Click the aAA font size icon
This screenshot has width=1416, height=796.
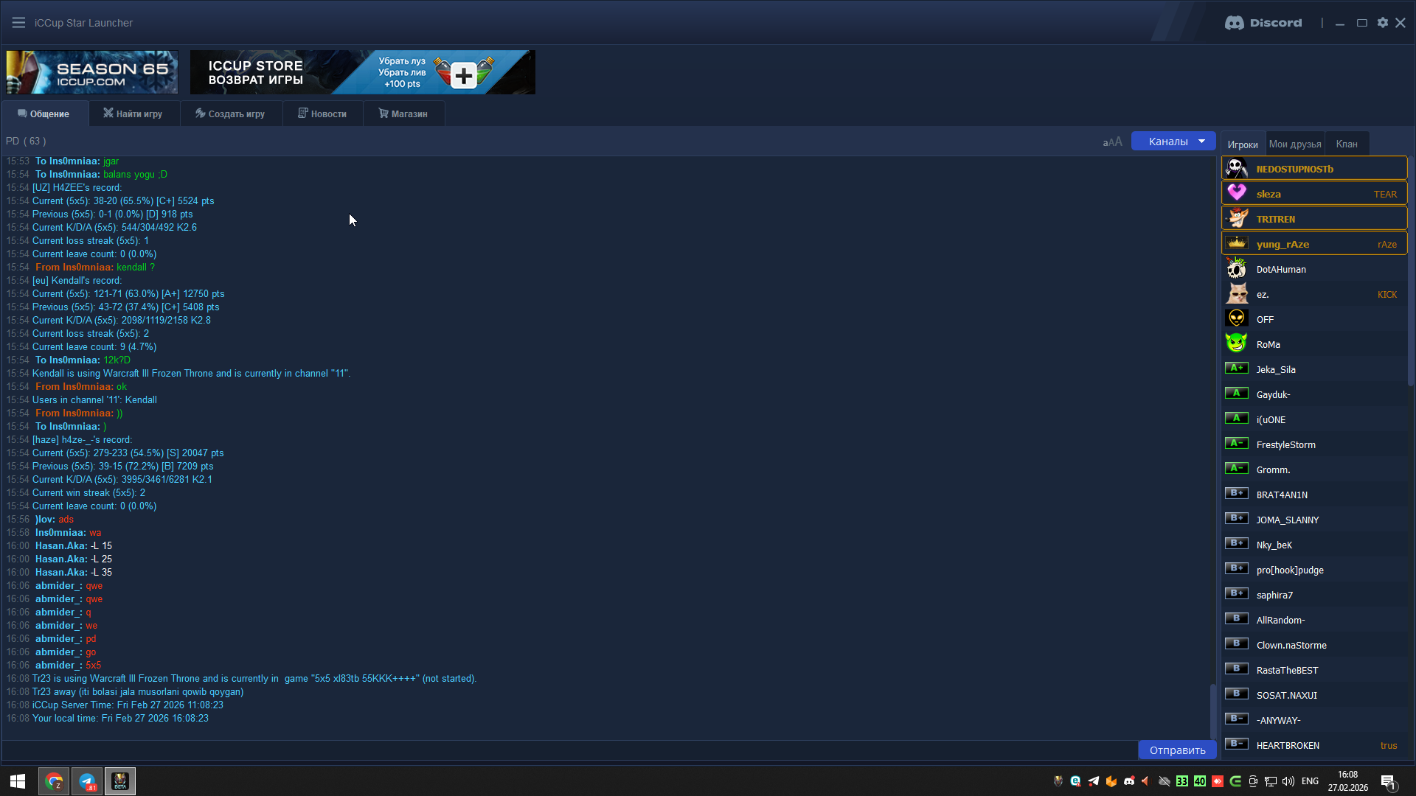(1112, 142)
